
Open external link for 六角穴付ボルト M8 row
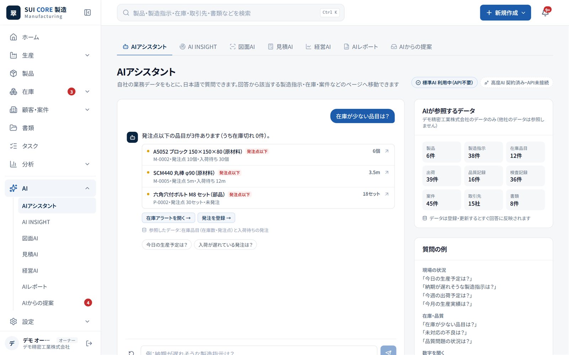coord(387,194)
